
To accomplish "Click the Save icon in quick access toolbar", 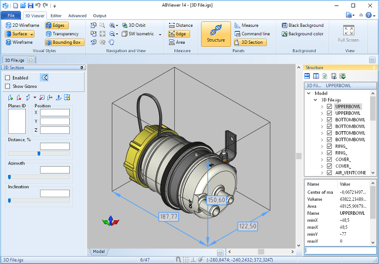I will point(30,5).
